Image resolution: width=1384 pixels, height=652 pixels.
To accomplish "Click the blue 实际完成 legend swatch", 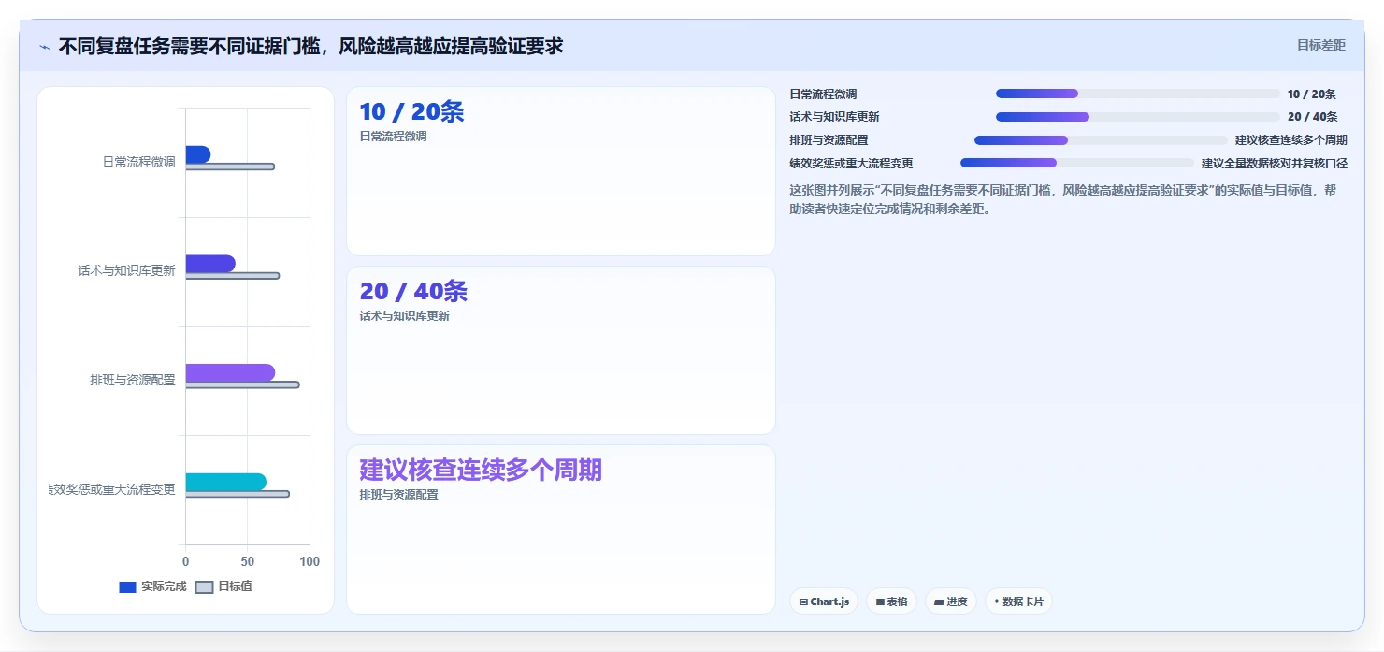I will pyautogui.click(x=127, y=587).
